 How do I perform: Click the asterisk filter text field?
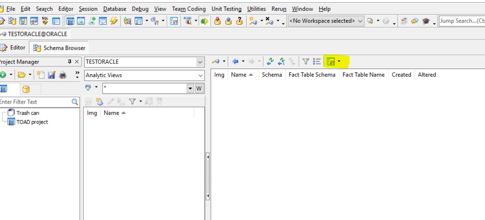(x=144, y=88)
